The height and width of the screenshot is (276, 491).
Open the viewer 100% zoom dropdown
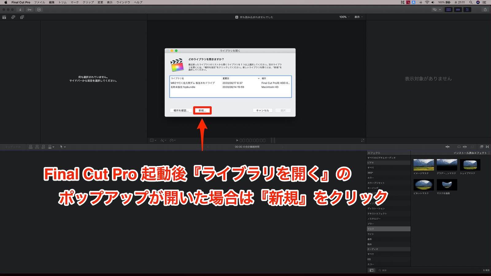click(344, 17)
